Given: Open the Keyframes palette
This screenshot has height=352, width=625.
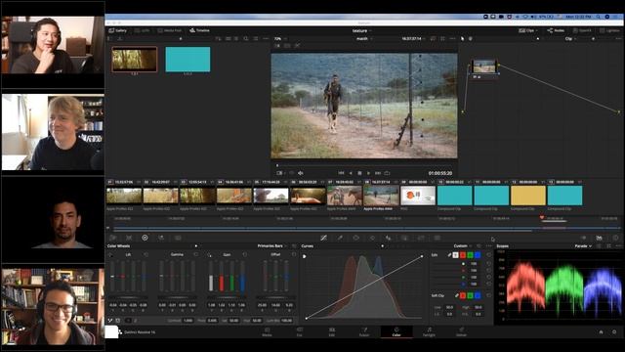Looking at the screenshot, I should pyautogui.click(x=583, y=238).
